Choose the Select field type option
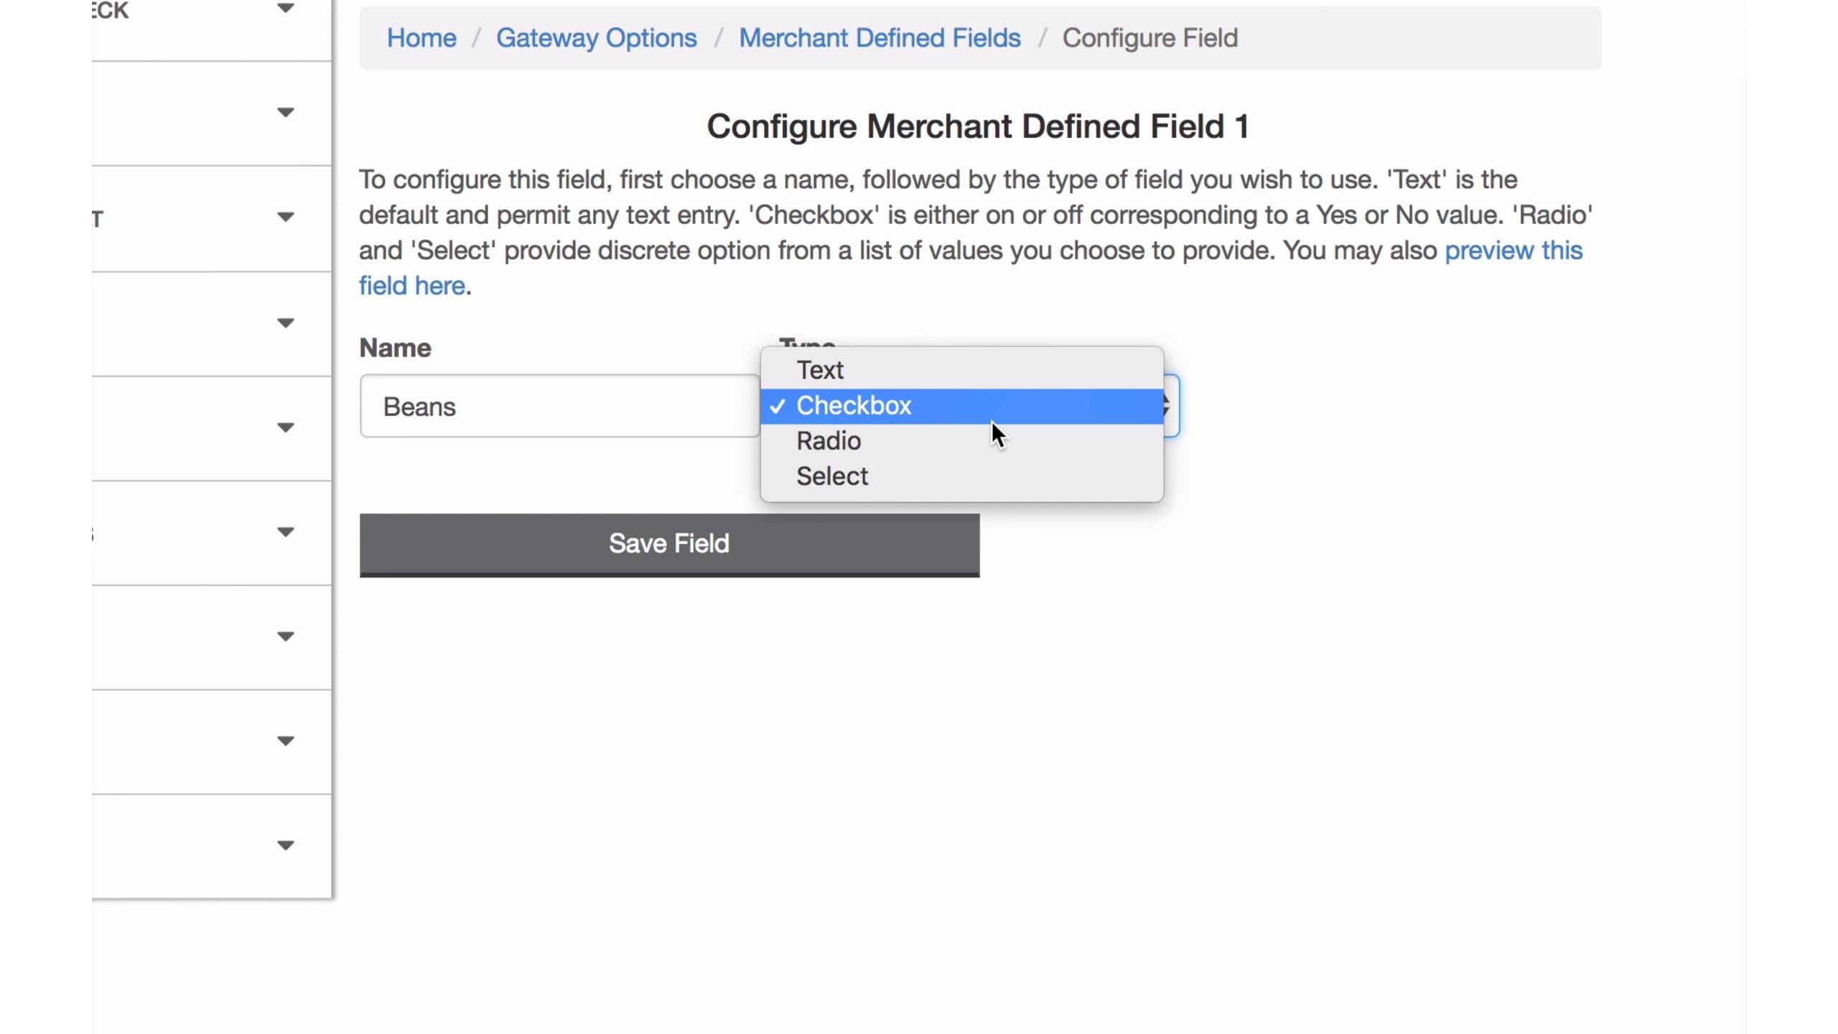The width and height of the screenshot is (1838, 1034). click(x=832, y=476)
